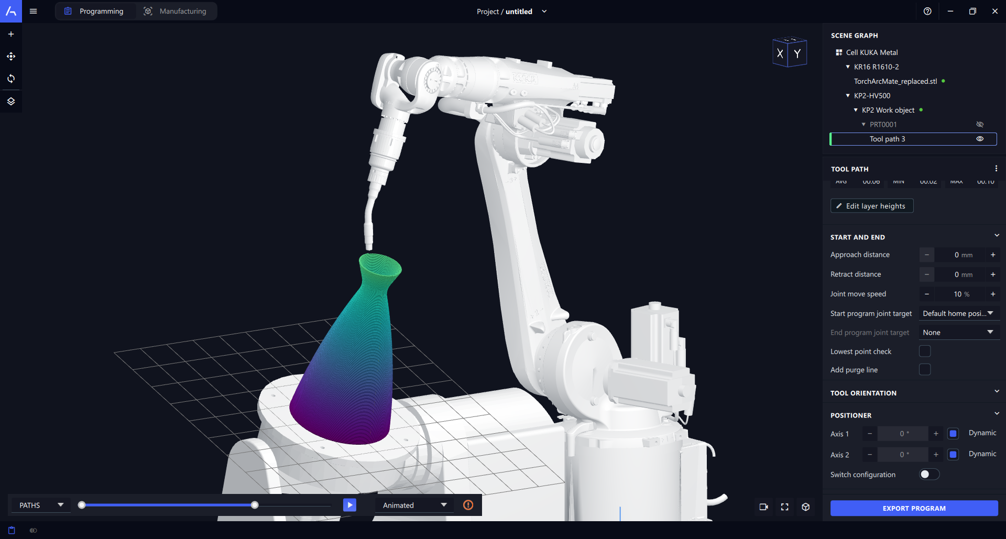Collapse the Start and End section

coord(997,235)
